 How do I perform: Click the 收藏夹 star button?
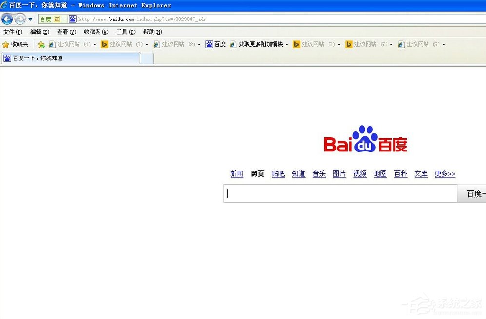pyautogui.click(x=15, y=44)
